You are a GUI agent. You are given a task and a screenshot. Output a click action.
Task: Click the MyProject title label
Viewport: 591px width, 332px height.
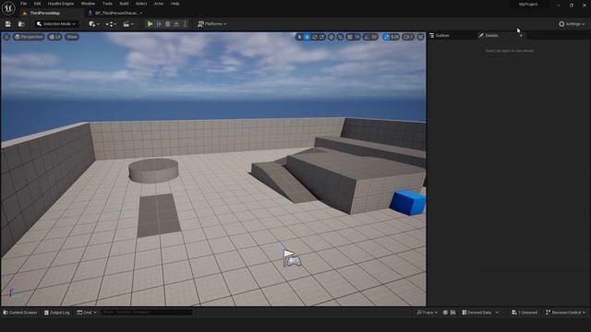[x=528, y=5]
